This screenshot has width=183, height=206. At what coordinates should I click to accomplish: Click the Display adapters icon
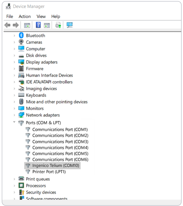(x=21, y=62)
